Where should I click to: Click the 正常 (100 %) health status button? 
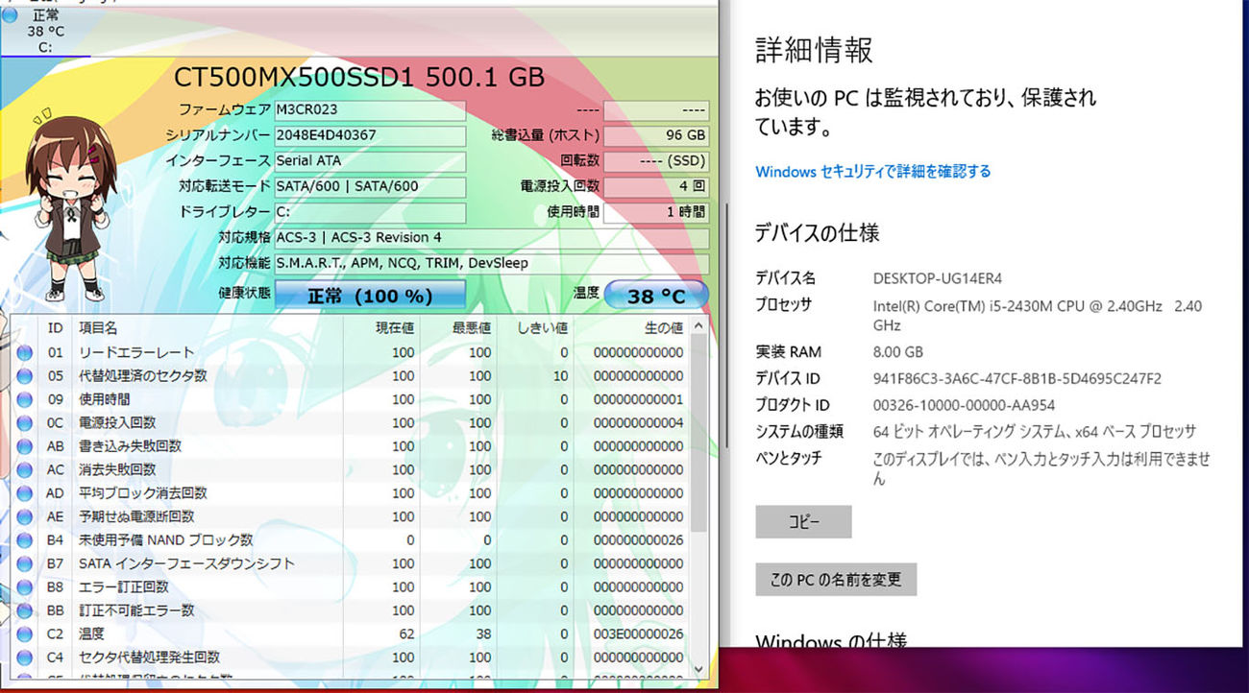370,296
